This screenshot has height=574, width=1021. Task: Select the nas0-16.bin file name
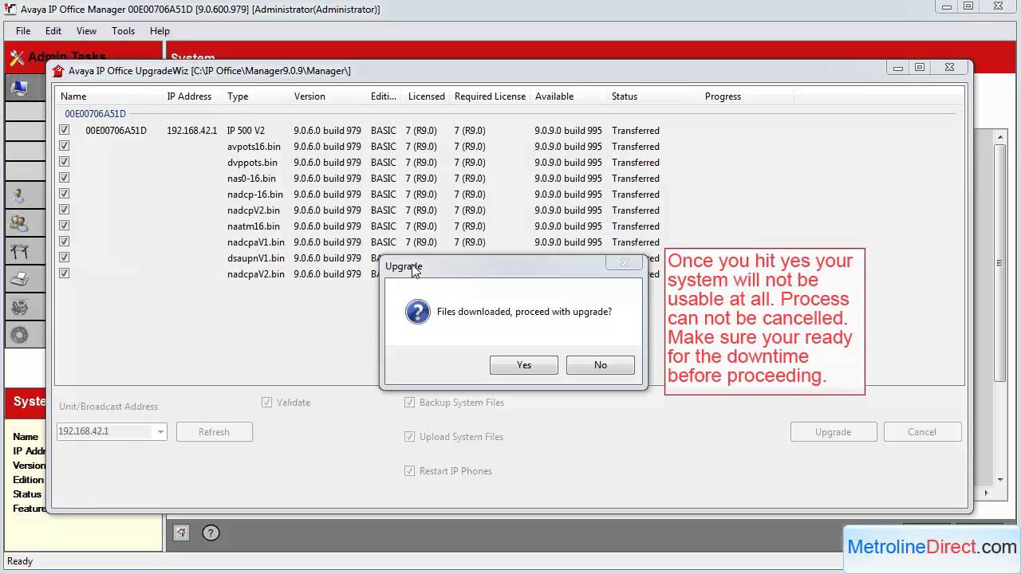[251, 179]
